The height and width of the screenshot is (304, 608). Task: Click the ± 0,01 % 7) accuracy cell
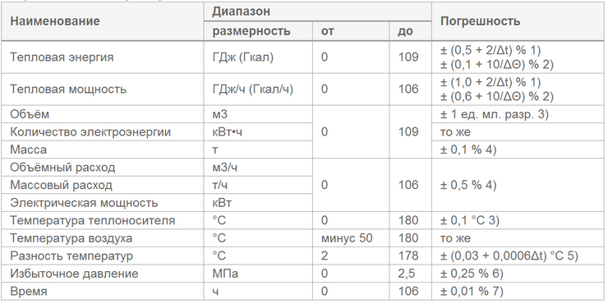[x=518, y=291]
